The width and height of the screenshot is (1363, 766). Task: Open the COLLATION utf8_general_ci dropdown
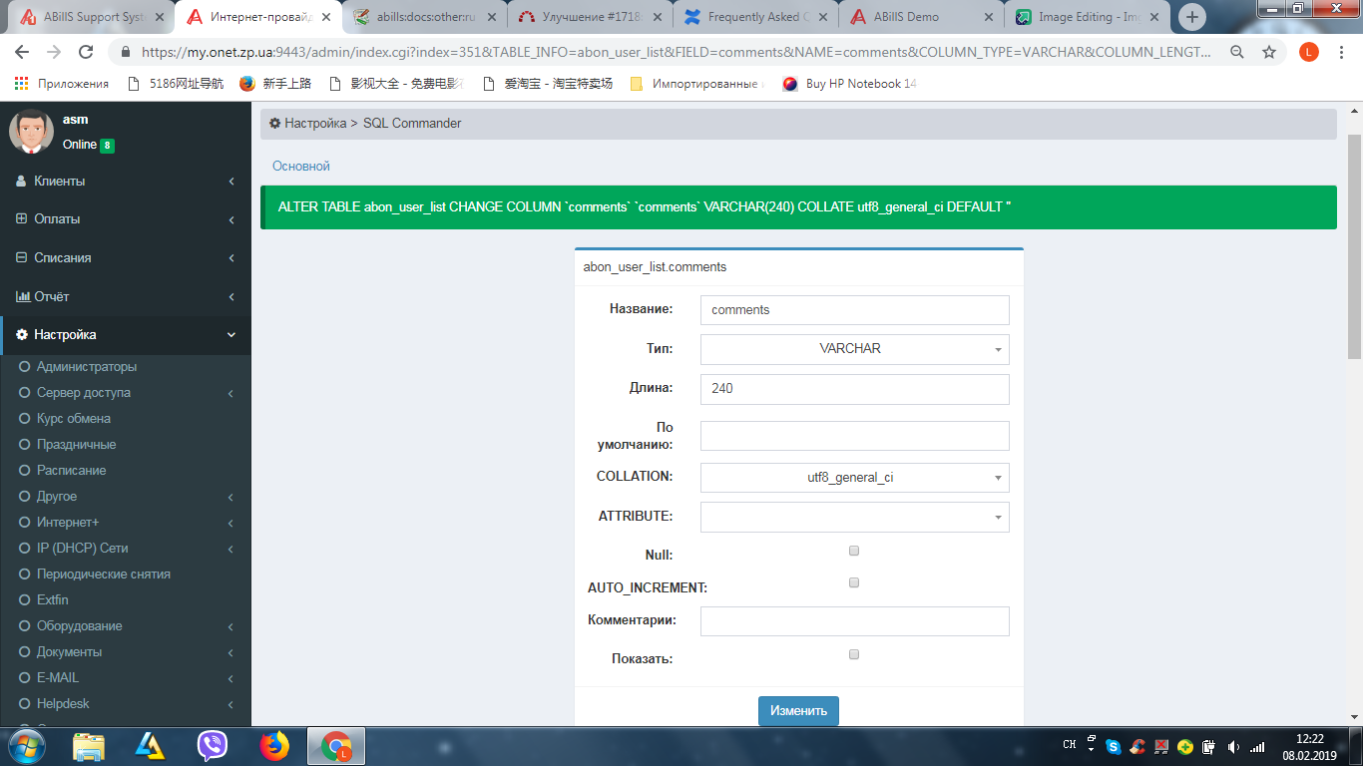(854, 478)
